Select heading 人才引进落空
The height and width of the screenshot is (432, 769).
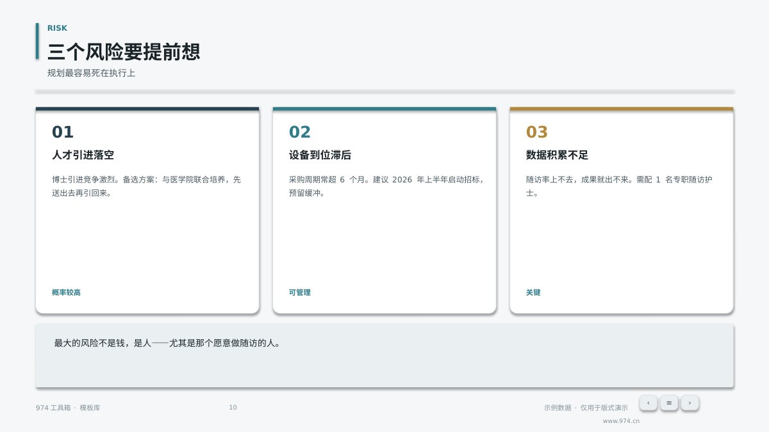pyautogui.click(x=83, y=155)
